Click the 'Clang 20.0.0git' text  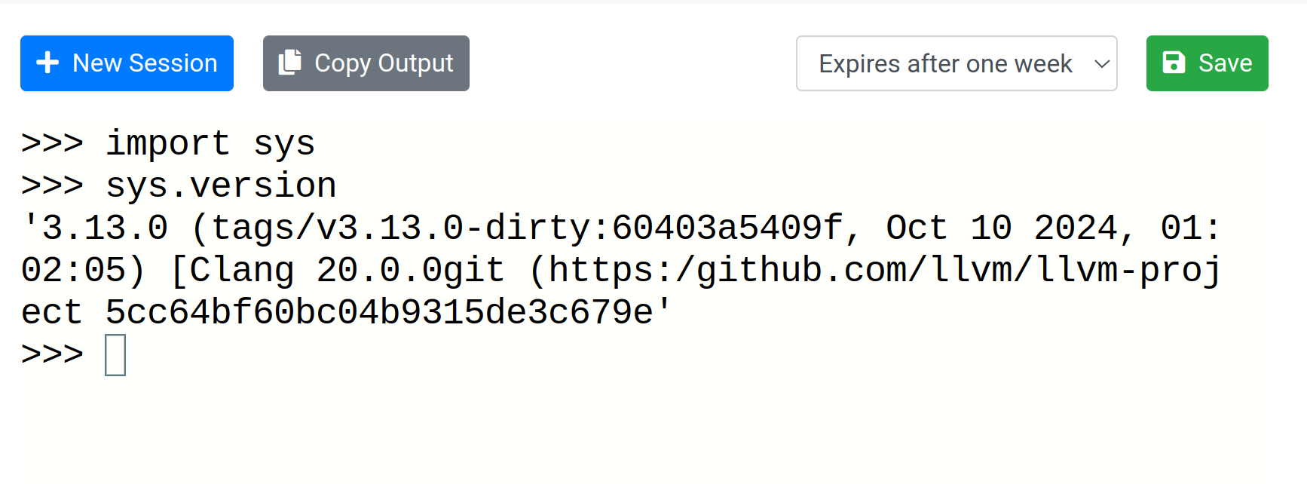(x=347, y=270)
